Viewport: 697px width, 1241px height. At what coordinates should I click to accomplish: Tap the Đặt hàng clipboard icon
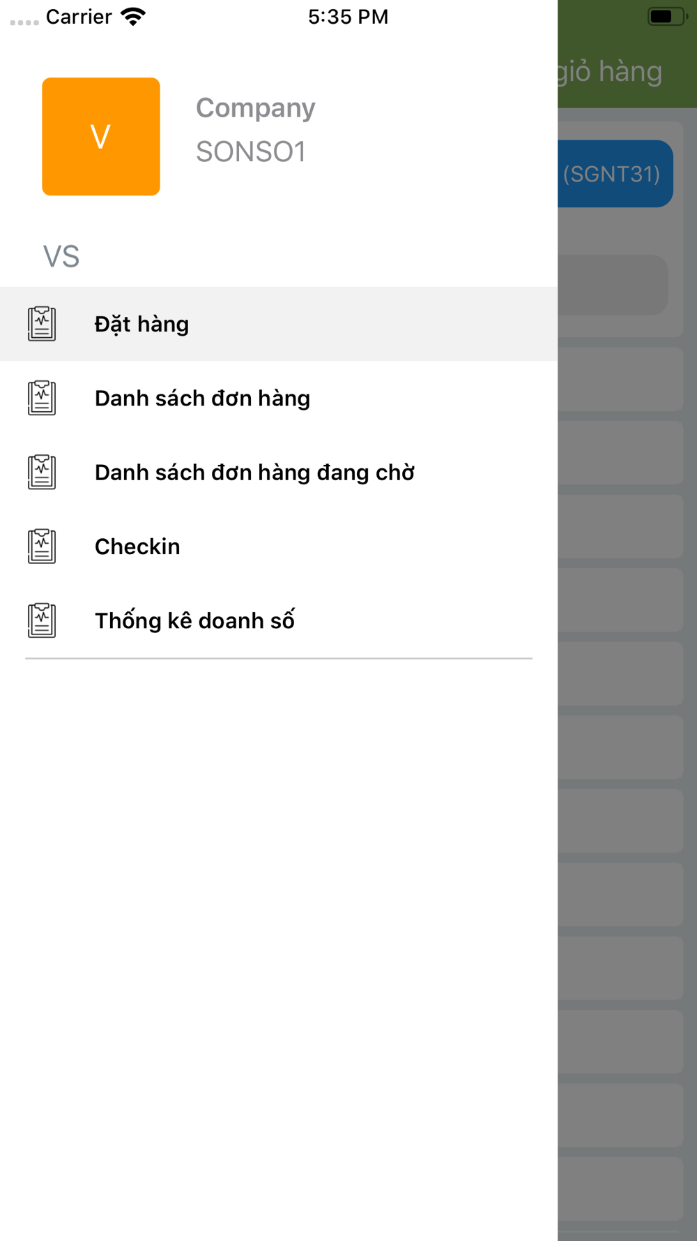click(x=42, y=324)
